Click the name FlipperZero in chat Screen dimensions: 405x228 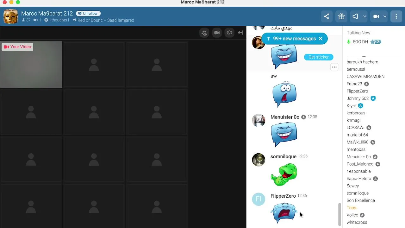click(283, 196)
